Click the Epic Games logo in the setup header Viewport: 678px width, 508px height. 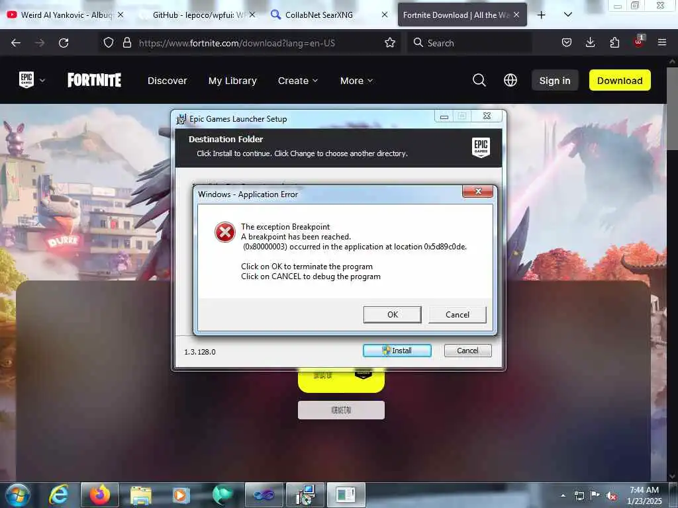coord(481,148)
